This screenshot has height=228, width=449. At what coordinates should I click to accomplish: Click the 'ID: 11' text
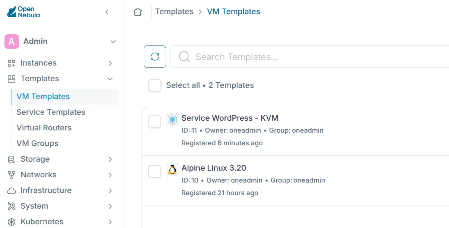click(x=189, y=130)
